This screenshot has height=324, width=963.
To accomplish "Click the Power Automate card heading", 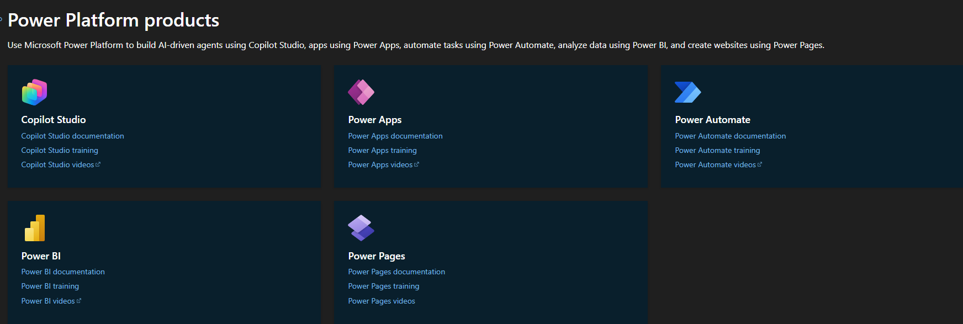I will click(x=712, y=120).
